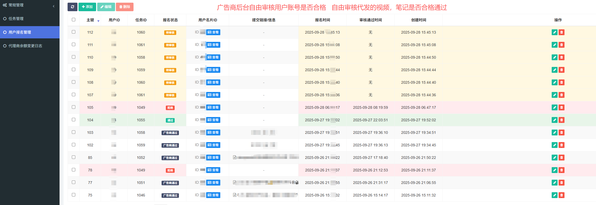
Task: Click the refresh icon in the toolbar
Action: point(72,7)
